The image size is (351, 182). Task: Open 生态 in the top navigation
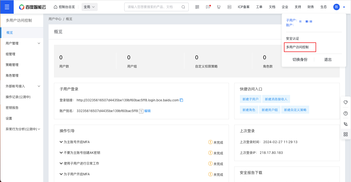(x=324, y=7)
